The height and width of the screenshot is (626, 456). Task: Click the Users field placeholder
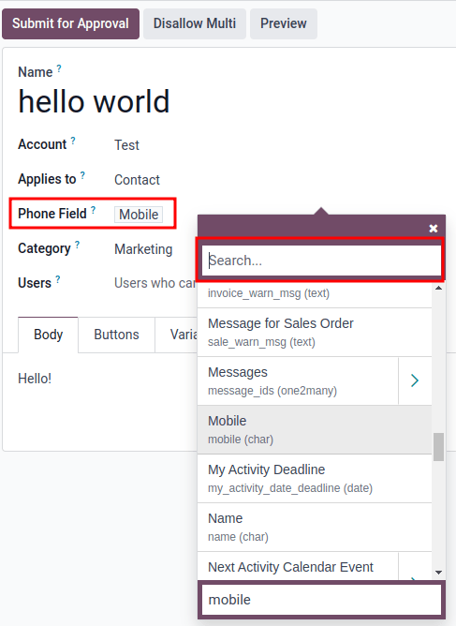click(x=154, y=283)
